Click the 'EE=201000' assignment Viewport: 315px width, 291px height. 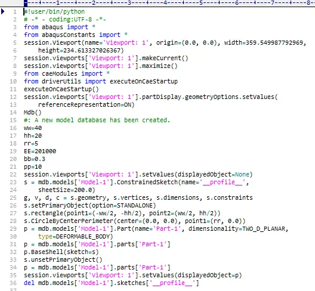click(x=40, y=151)
